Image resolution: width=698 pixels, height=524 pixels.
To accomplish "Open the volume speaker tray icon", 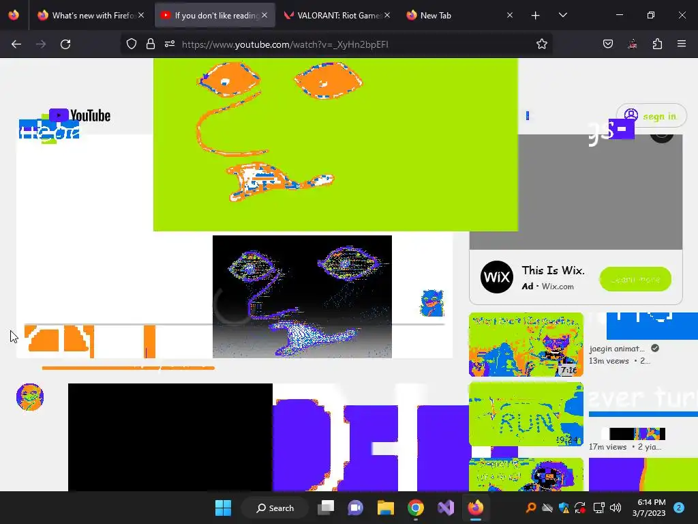I will click(616, 508).
